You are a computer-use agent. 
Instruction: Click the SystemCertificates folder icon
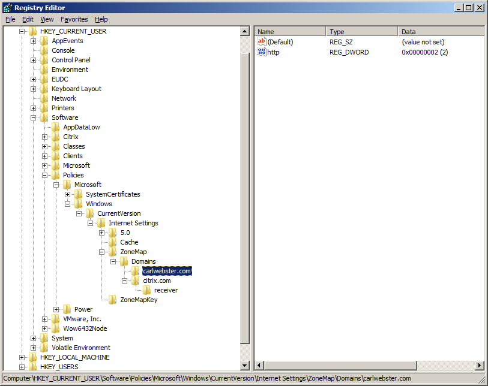[x=79, y=194]
